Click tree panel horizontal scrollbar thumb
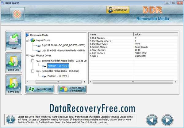184x128 pixels. pos(59,82)
